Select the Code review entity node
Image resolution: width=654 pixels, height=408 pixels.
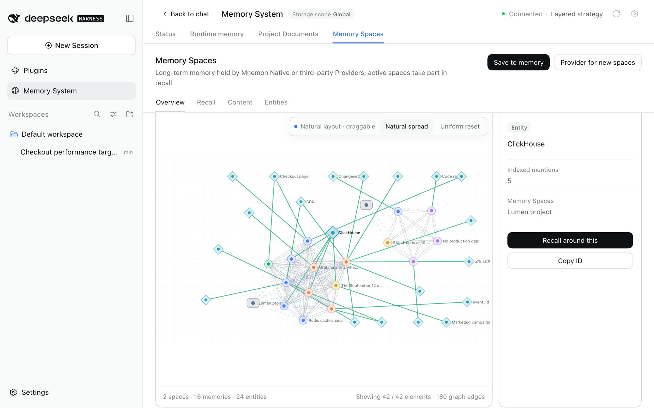click(436, 176)
